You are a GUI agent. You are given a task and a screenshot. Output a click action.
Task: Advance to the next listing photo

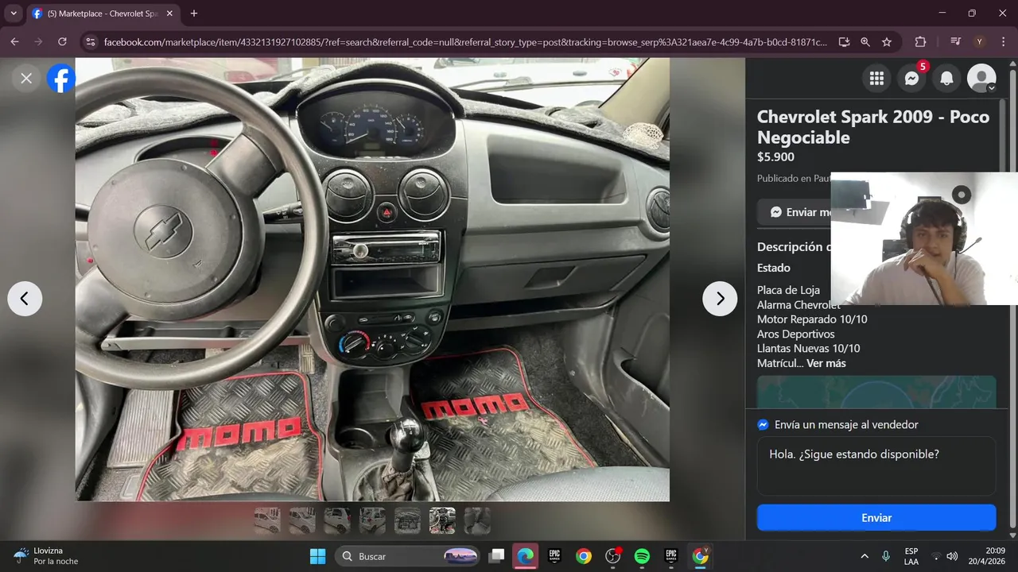(x=720, y=299)
